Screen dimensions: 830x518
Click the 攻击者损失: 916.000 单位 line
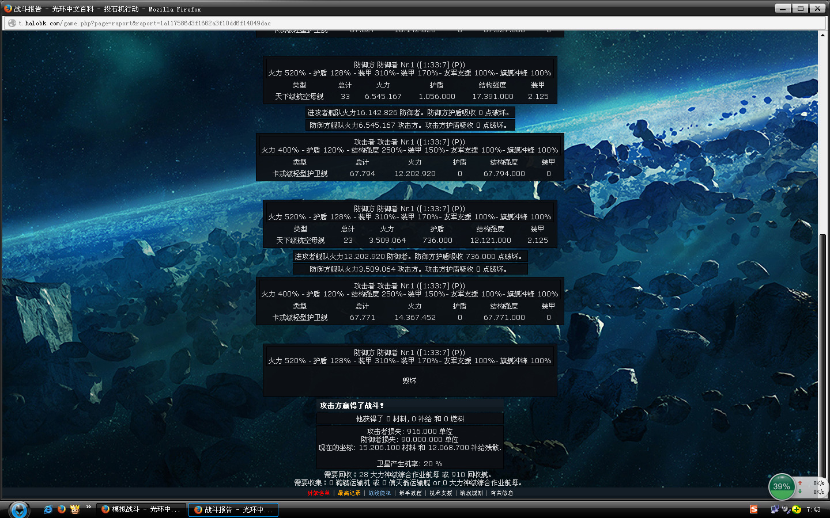coord(410,432)
